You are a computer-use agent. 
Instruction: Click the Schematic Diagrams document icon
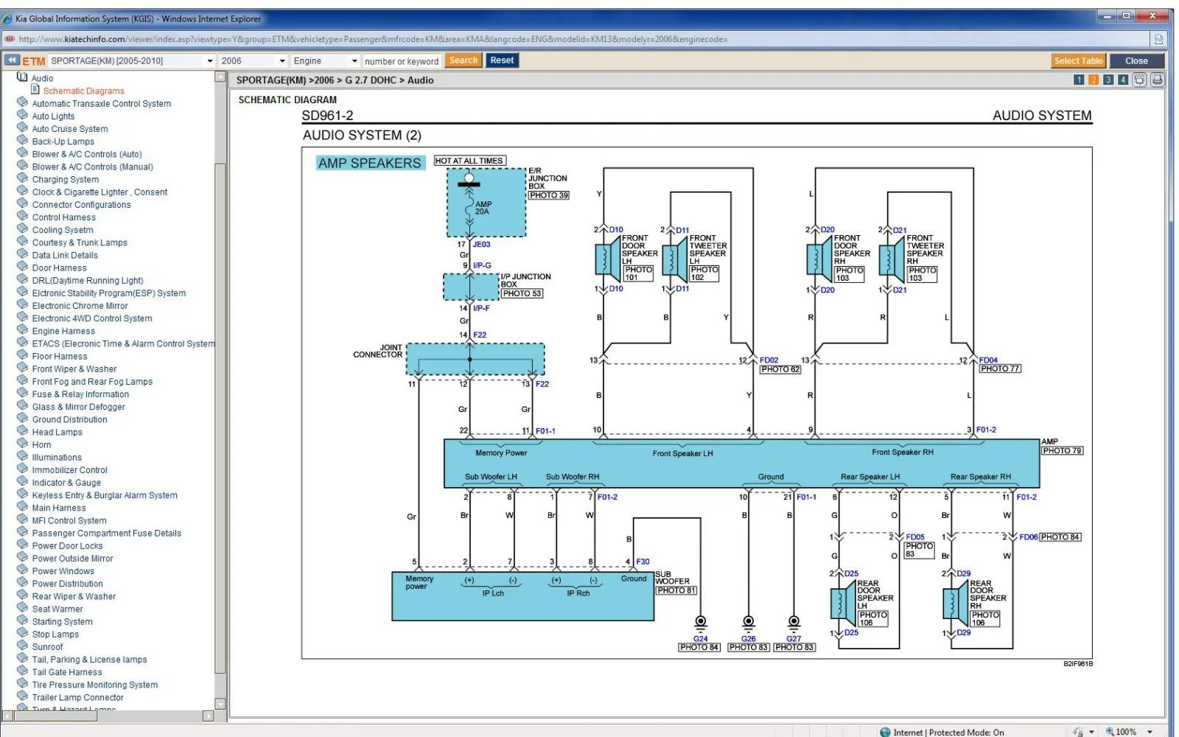[35, 90]
